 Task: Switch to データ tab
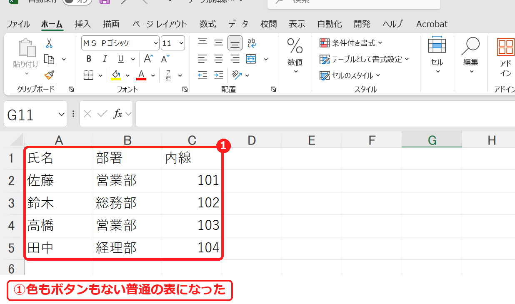coord(238,24)
